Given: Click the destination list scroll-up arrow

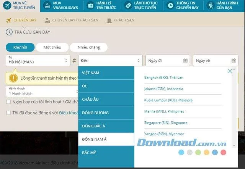Looking at the screenshot, I should click(234, 69).
